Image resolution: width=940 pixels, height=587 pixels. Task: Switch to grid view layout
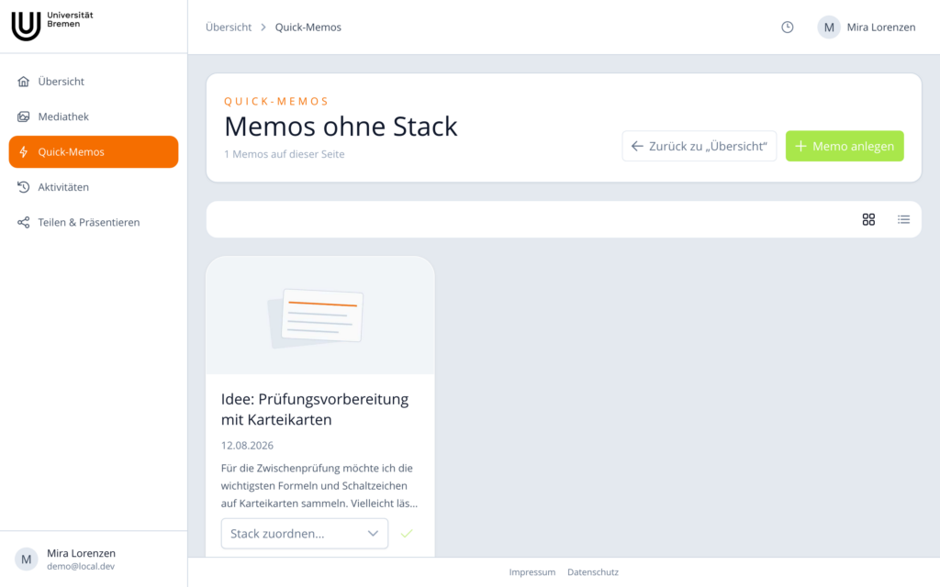[868, 219]
